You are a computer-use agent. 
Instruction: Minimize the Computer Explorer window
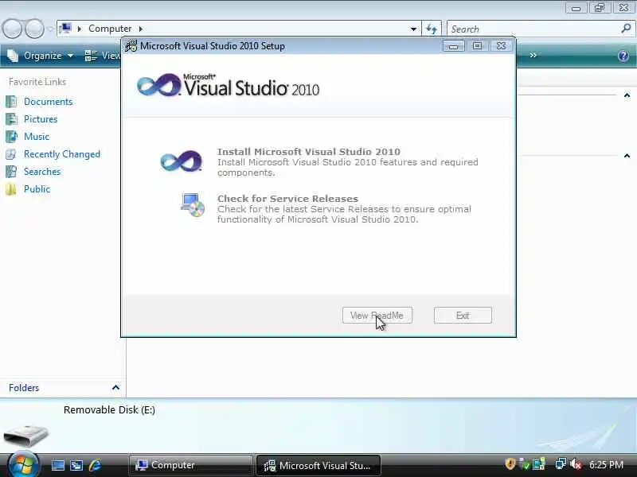576,8
